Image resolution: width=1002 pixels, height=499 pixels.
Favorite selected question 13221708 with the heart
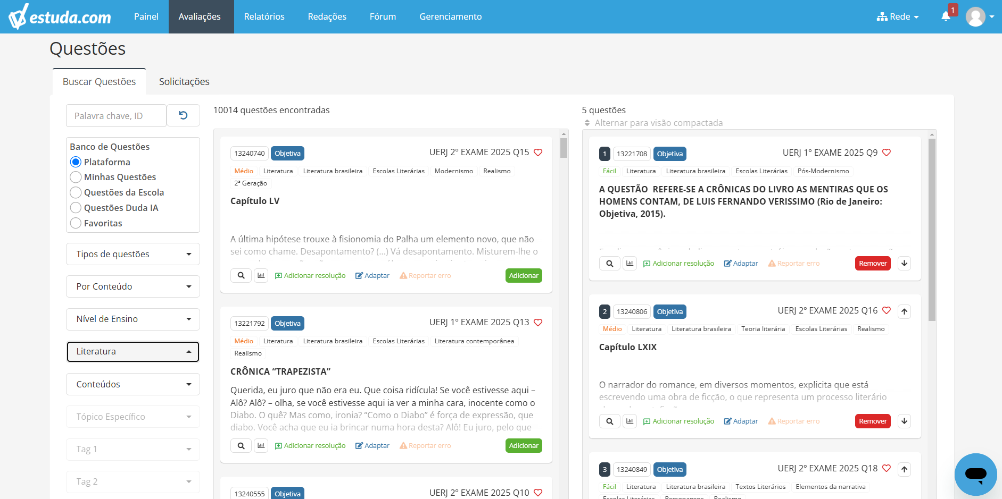pyautogui.click(x=887, y=153)
